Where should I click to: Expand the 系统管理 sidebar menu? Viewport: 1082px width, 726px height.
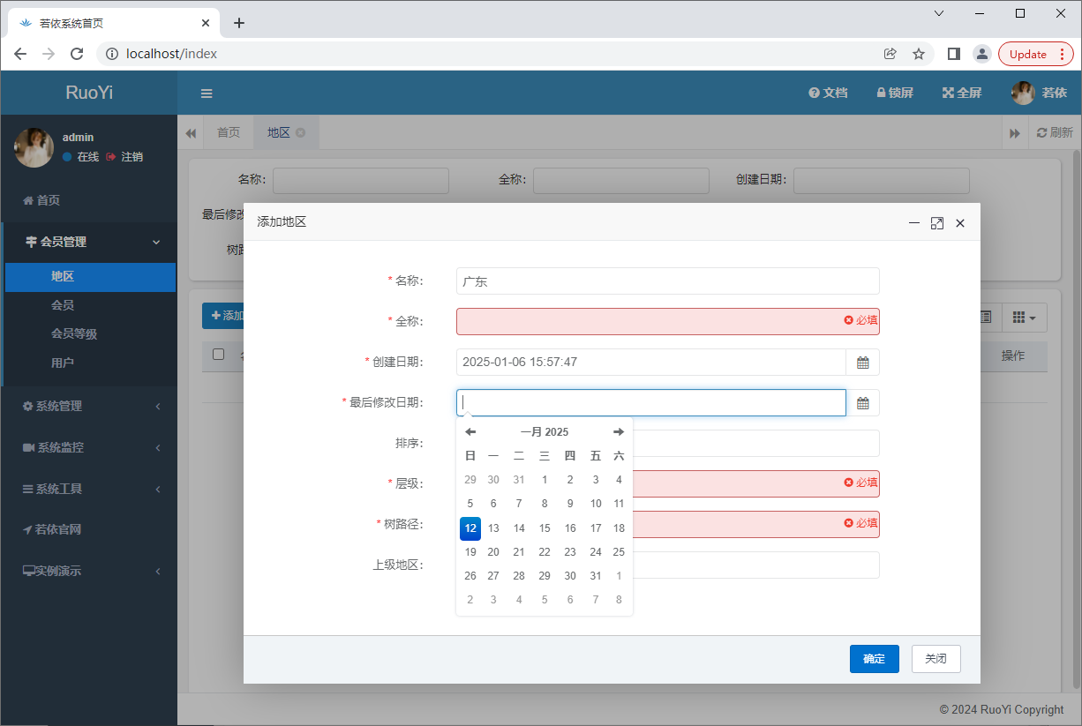(x=88, y=406)
